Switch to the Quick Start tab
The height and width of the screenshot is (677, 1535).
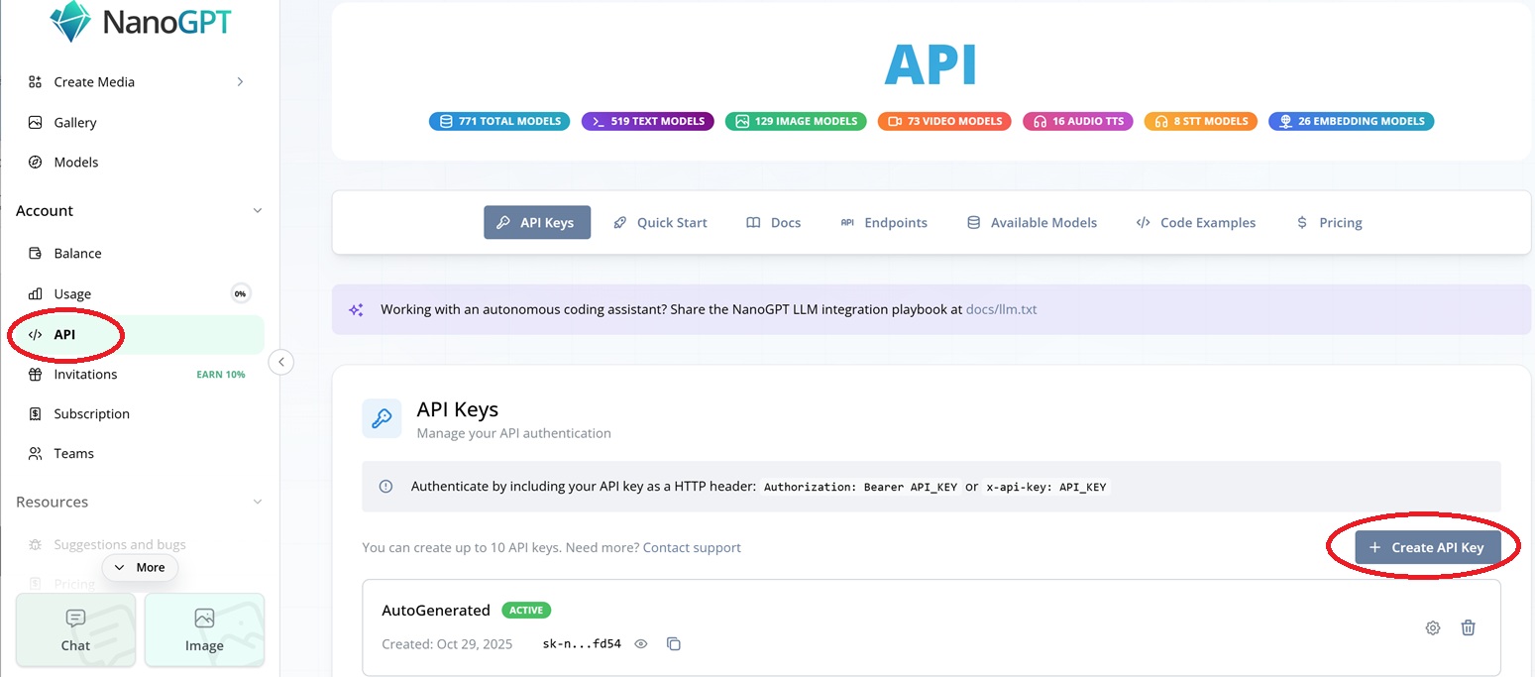click(660, 223)
